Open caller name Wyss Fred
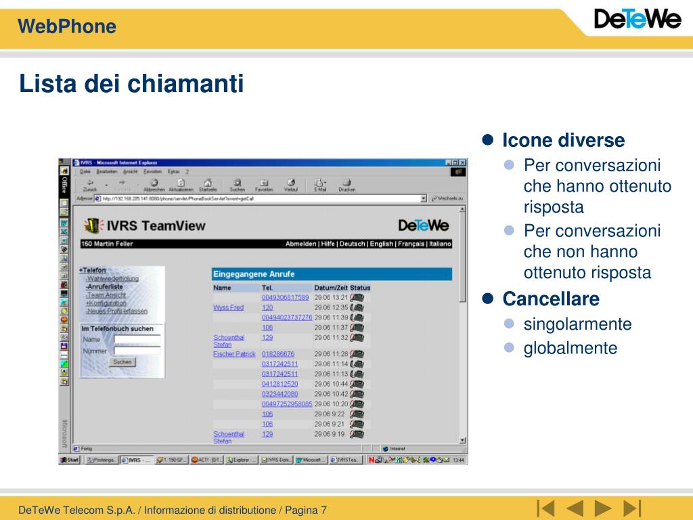The height and width of the screenshot is (520, 693). 229,307
